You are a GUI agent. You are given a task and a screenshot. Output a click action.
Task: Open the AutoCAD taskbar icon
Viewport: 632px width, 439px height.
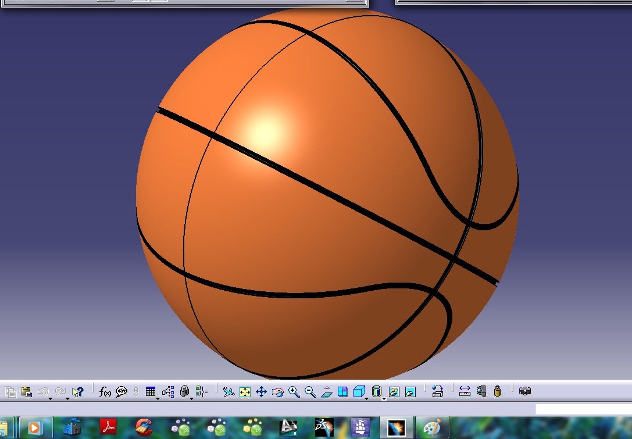point(288,427)
